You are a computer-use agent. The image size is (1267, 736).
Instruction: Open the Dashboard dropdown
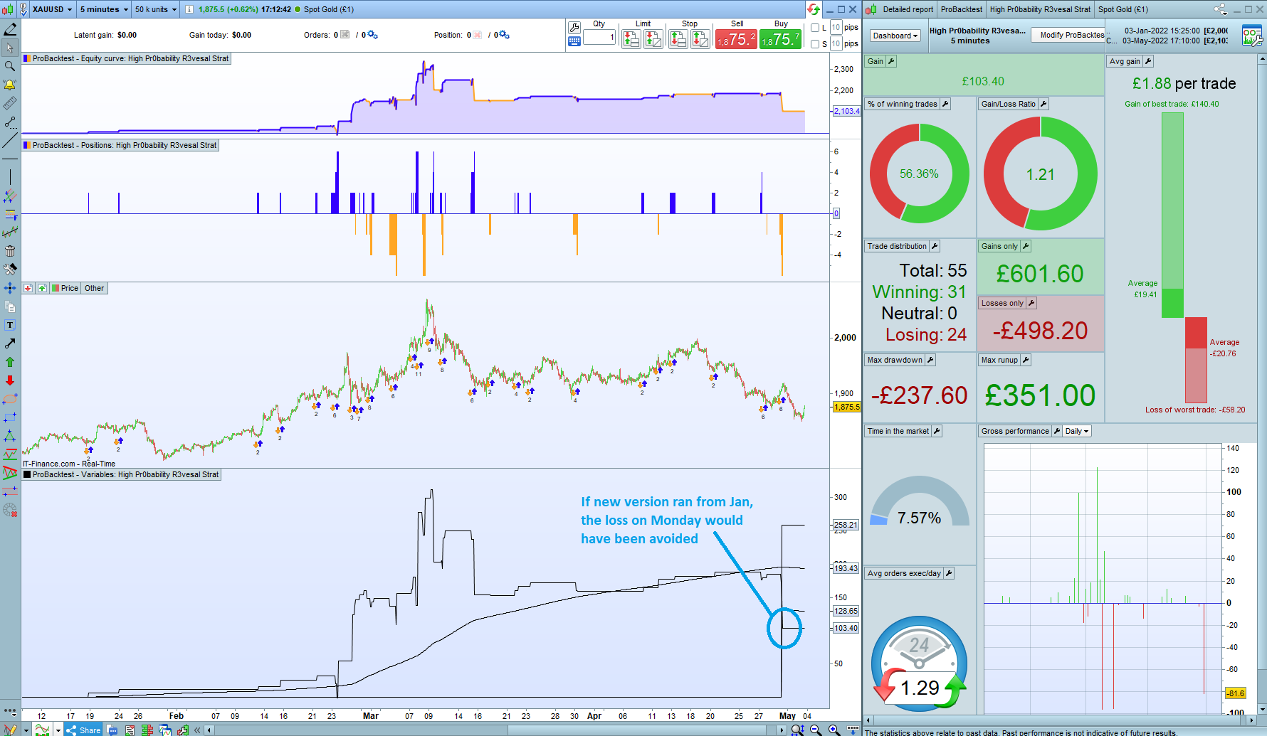point(895,36)
